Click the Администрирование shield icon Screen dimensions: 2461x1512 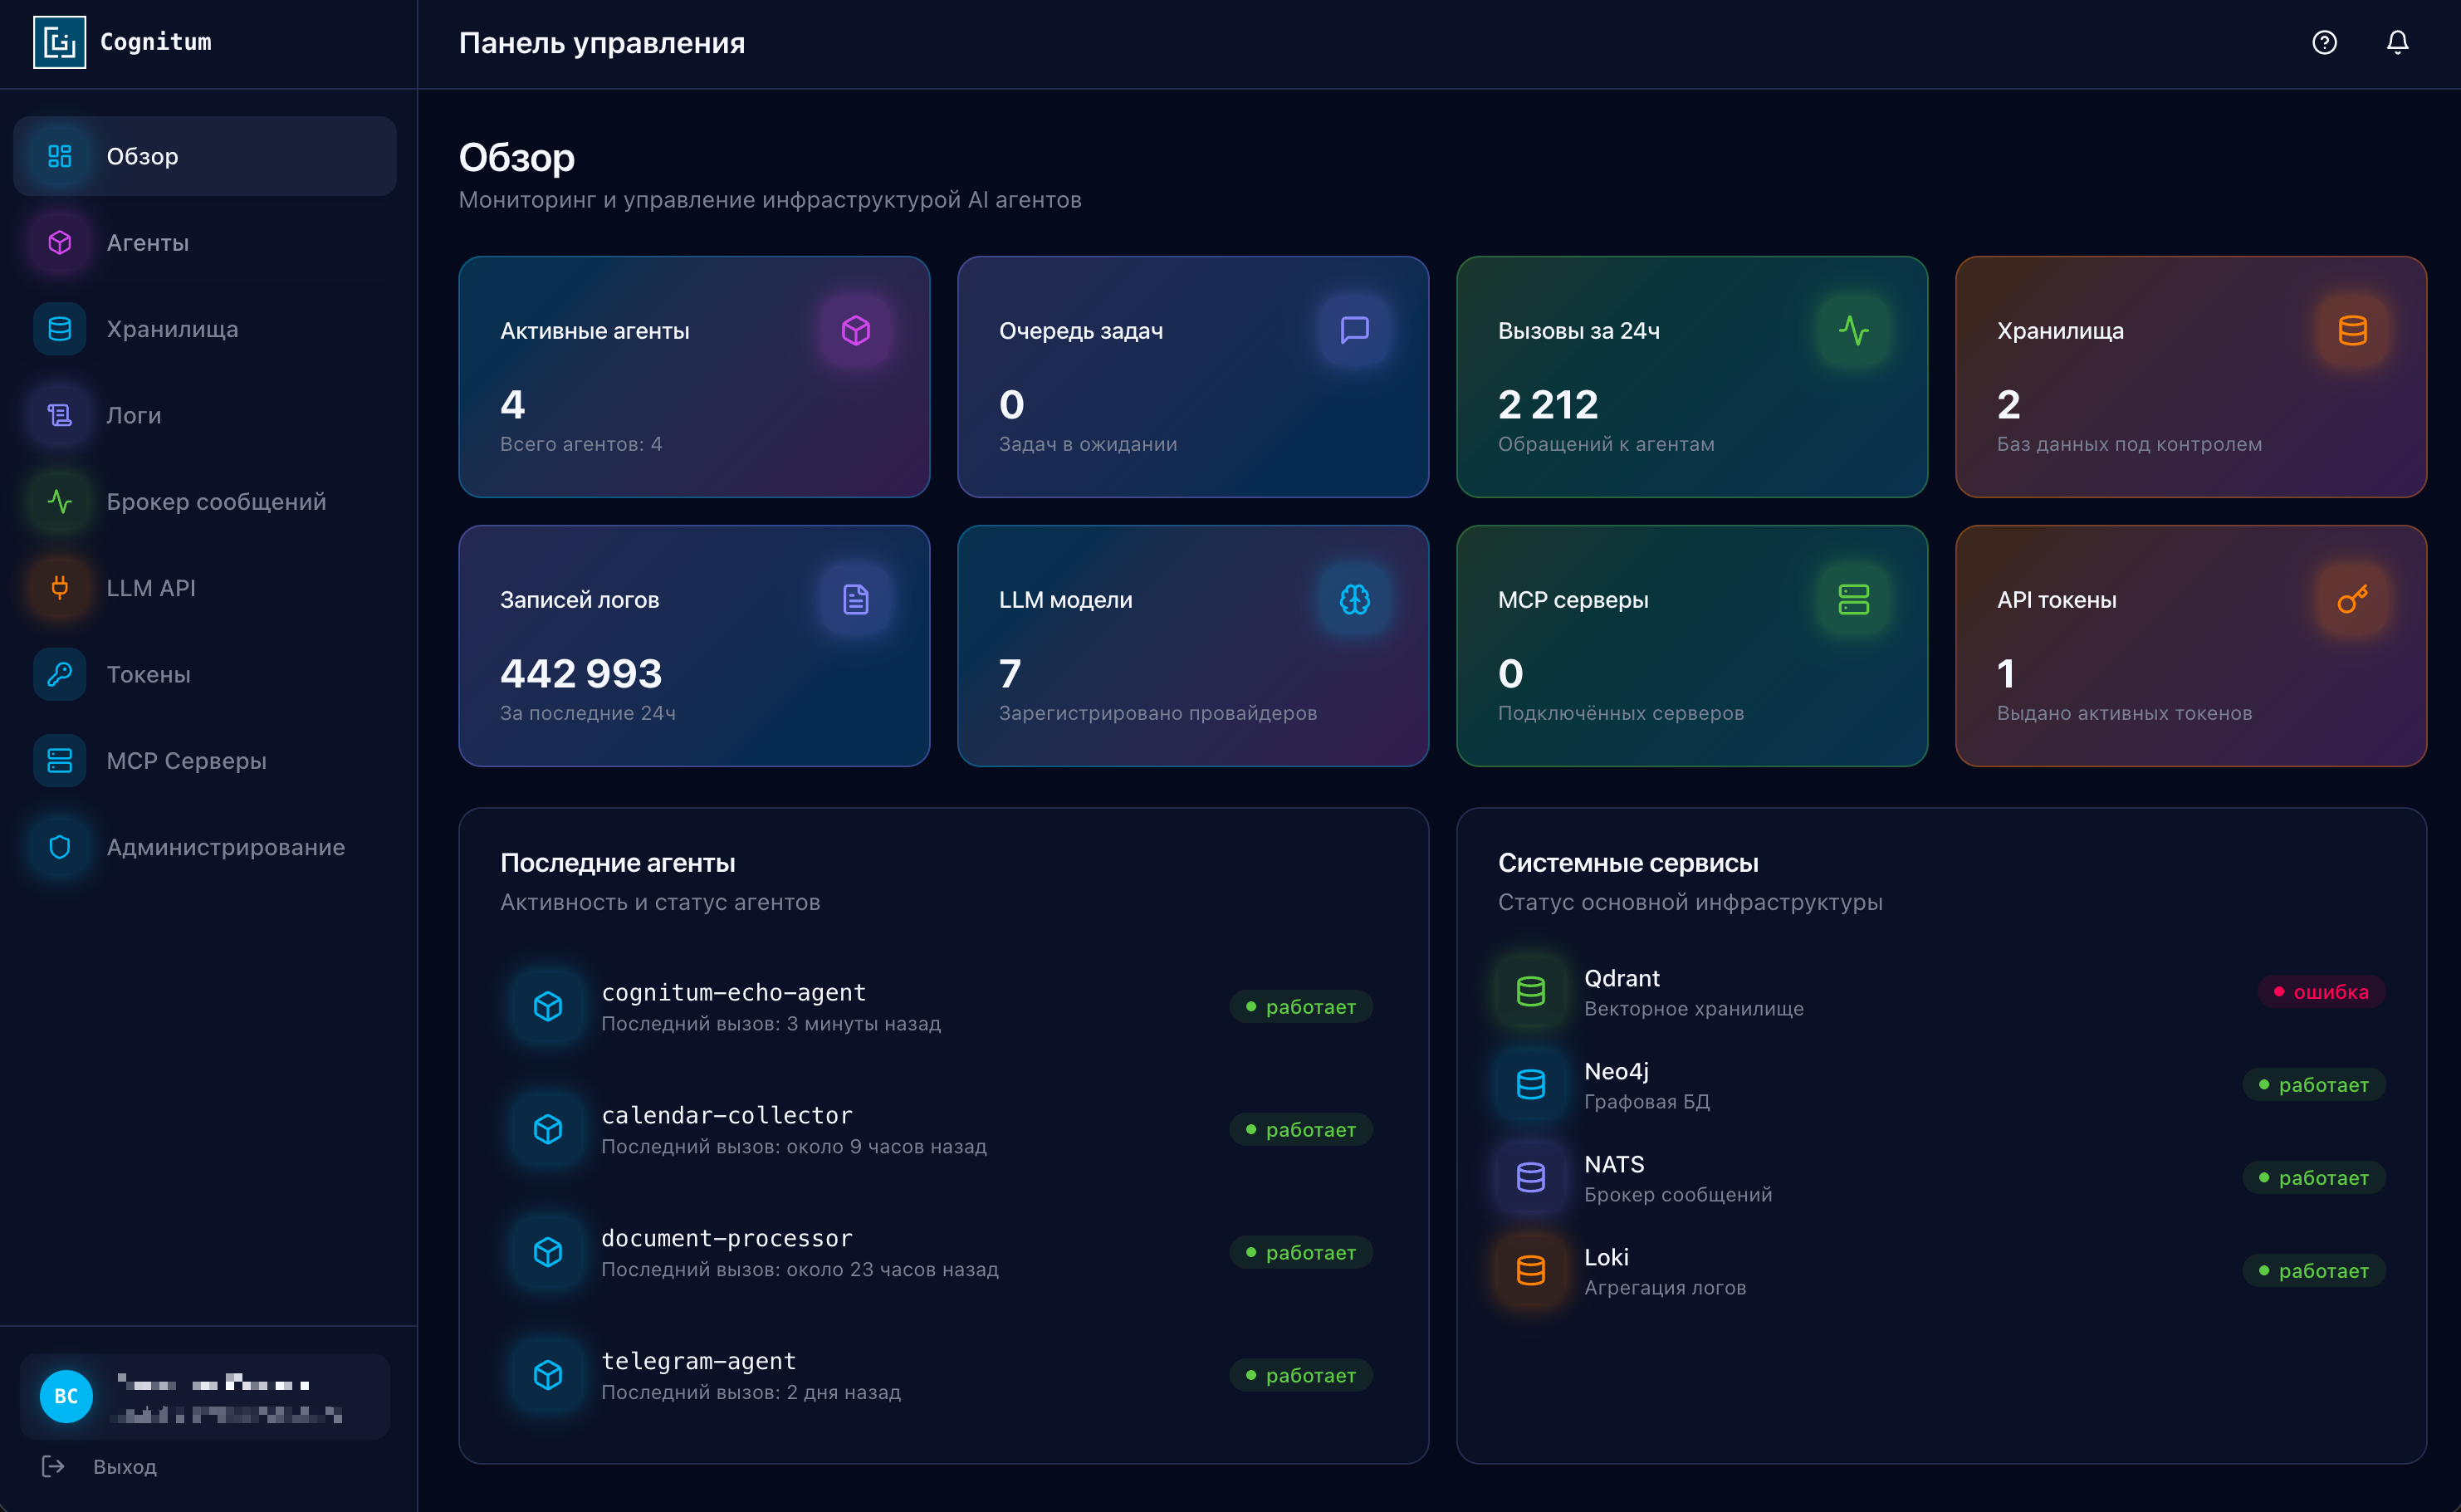pyautogui.click(x=59, y=847)
